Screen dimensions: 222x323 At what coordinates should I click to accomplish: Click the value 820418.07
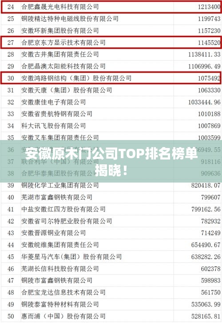pos(206,185)
